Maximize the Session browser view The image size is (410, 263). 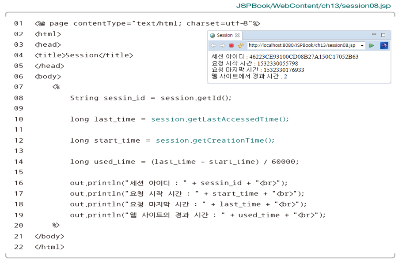point(383,35)
